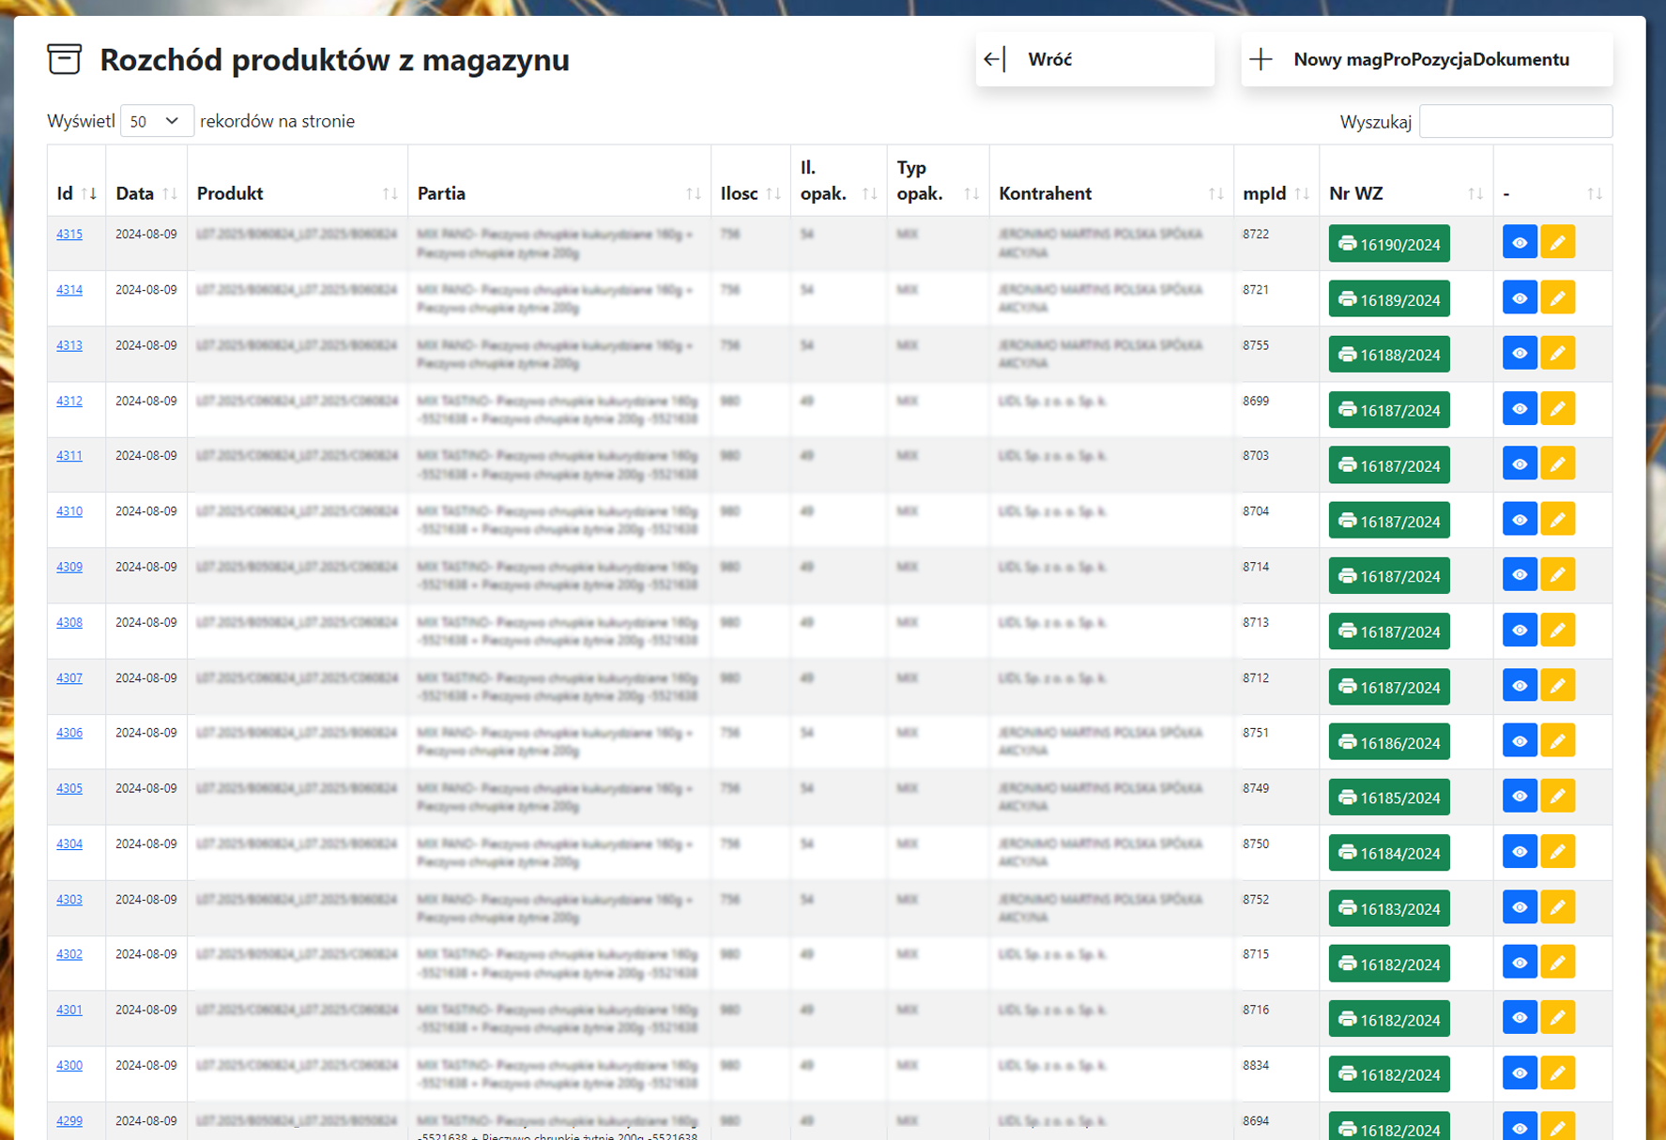The width and height of the screenshot is (1666, 1140).
Task: Edit record 4312 with the pencil icon
Action: pos(1557,409)
